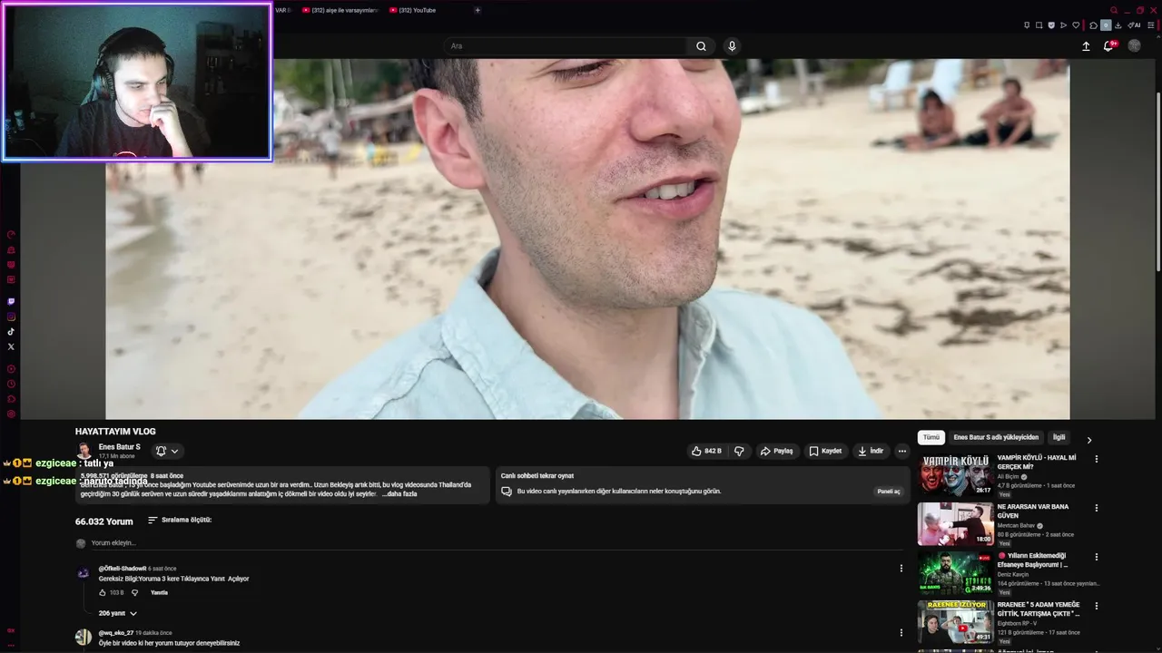Like the video (842 B thumbs up)

coord(706,451)
